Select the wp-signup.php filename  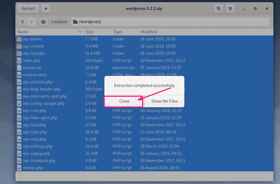[37, 153]
